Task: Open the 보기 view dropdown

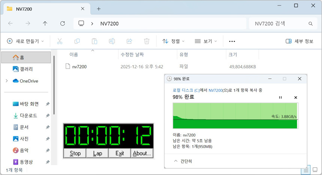Action: pos(206,41)
